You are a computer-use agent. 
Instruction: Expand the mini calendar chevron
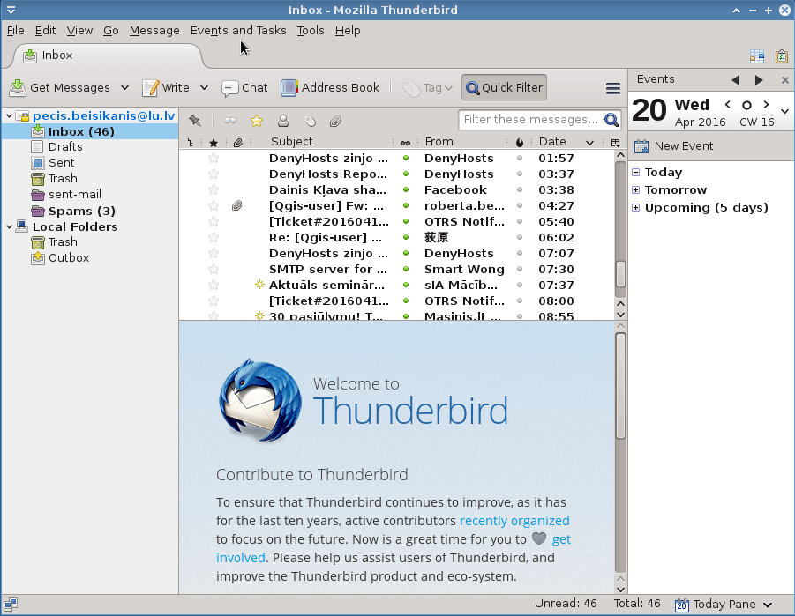tap(785, 111)
